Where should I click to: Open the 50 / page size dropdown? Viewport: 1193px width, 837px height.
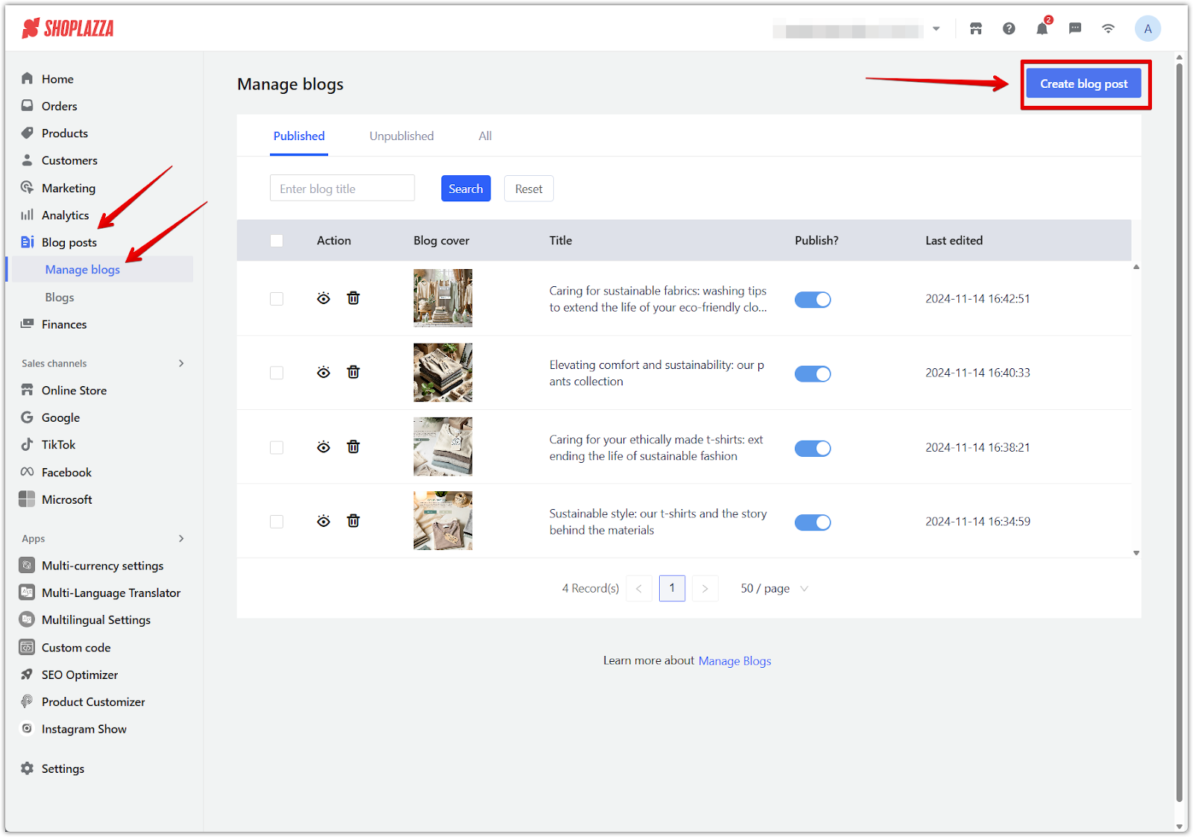coord(774,588)
